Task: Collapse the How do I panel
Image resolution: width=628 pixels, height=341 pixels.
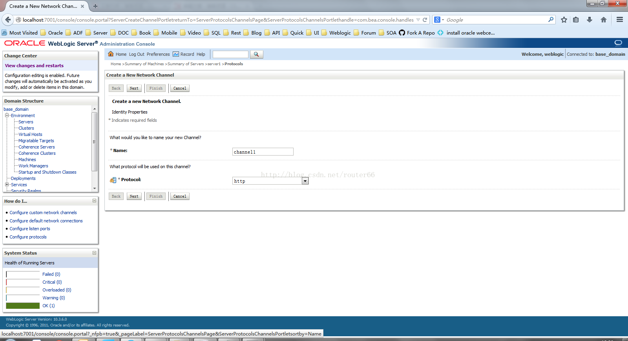Action: 94,201
